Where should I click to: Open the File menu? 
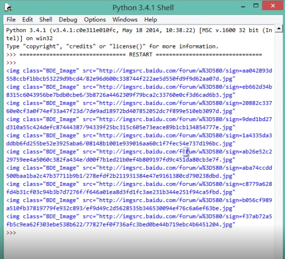pos(11,20)
